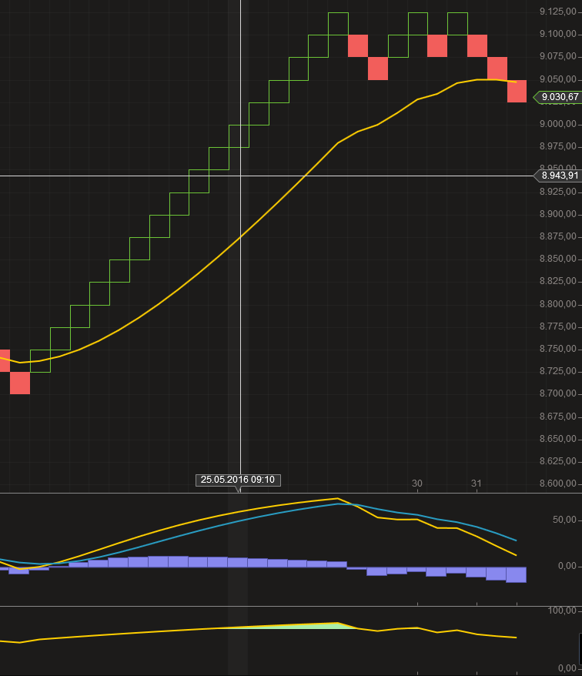
Task: Select the rightmost red Renko brick
Action: 517,91
